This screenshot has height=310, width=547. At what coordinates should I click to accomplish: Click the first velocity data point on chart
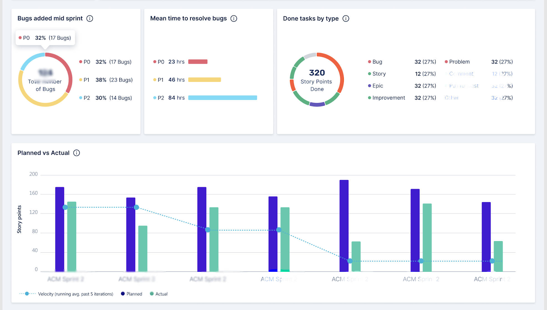65,207
